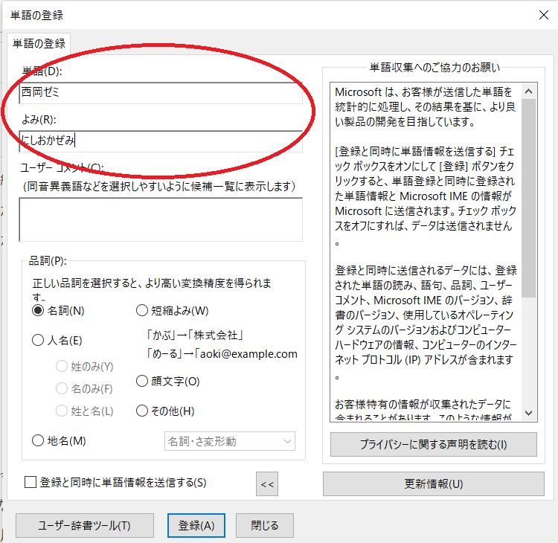Click the scrollbar thumb in the notice panel
This screenshot has height=543, width=558.
point(528,198)
